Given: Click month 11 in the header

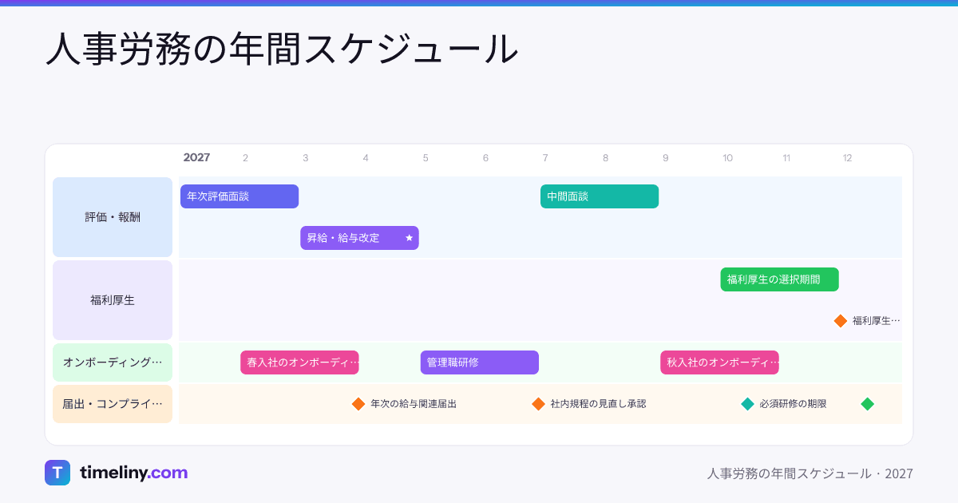Looking at the screenshot, I should click(786, 158).
